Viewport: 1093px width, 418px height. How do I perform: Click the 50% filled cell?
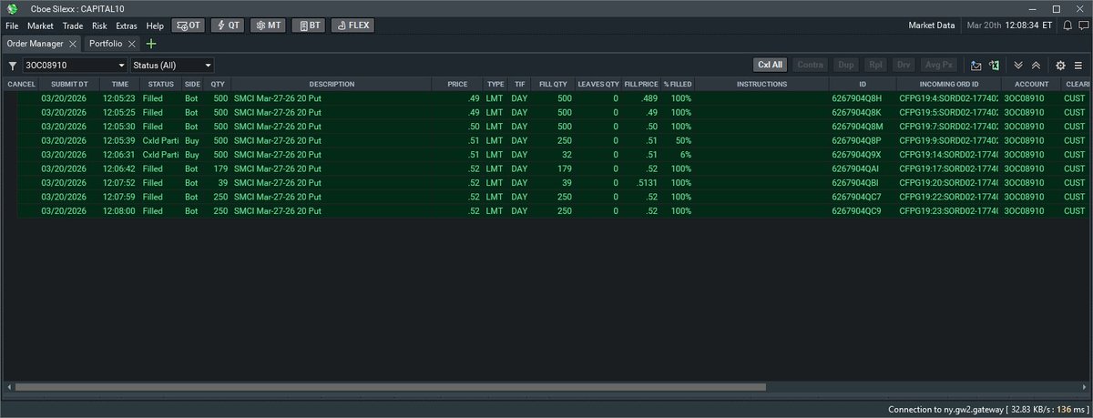(678, 140)
